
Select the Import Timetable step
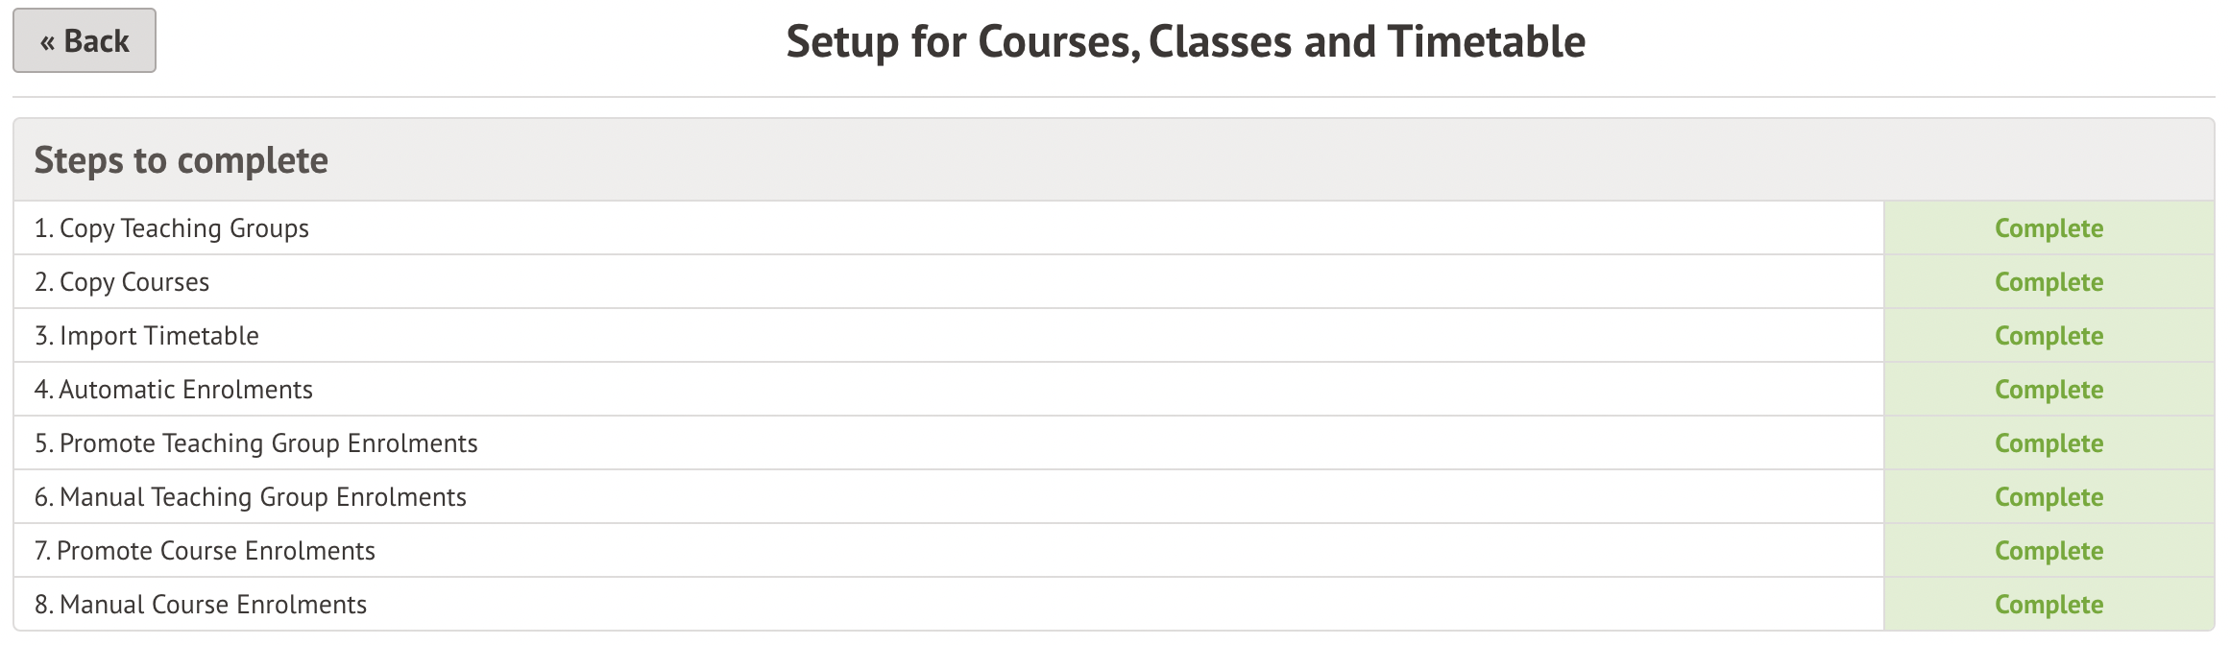coord(147,336)
